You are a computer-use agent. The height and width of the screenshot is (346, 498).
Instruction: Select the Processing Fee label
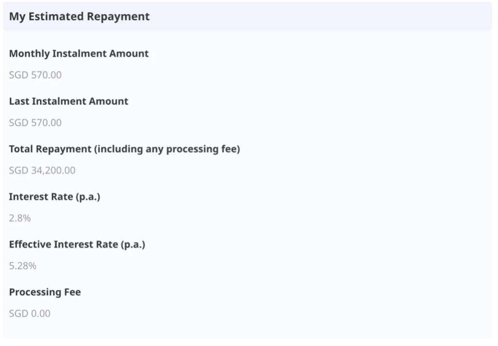[x=45, y=292]
